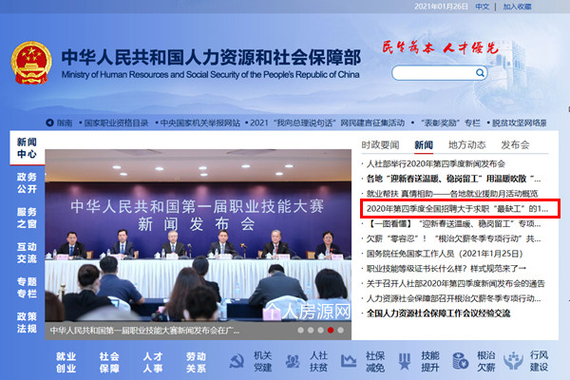Open 人社扶贫 people icon
This screenshot has height=380, width=570.
click(x=293, y=361)
